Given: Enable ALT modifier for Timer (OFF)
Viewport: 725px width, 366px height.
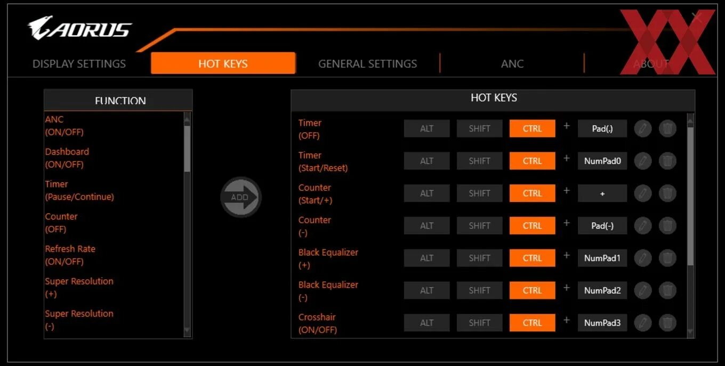Looking at the screenshot, I should (x=426, y=128).
